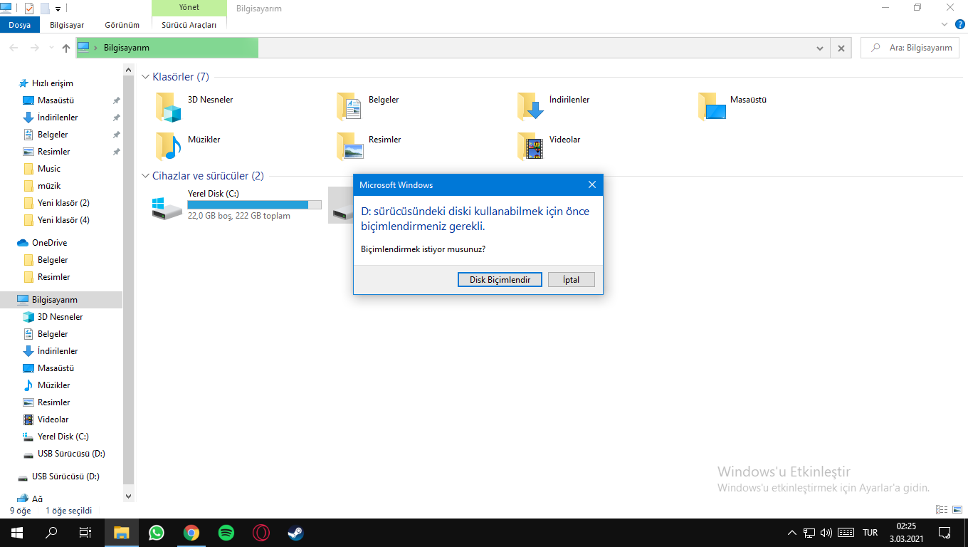Select the müzik folder in the navigation pane
968x547 pixels.
tap(49, 186)
